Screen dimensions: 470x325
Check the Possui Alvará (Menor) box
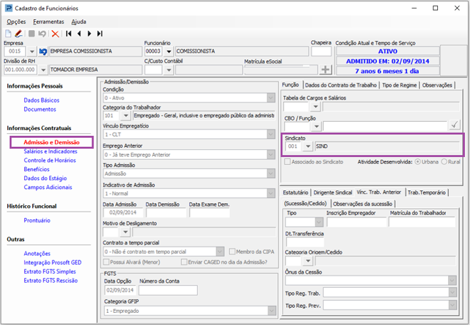(106, 262)
